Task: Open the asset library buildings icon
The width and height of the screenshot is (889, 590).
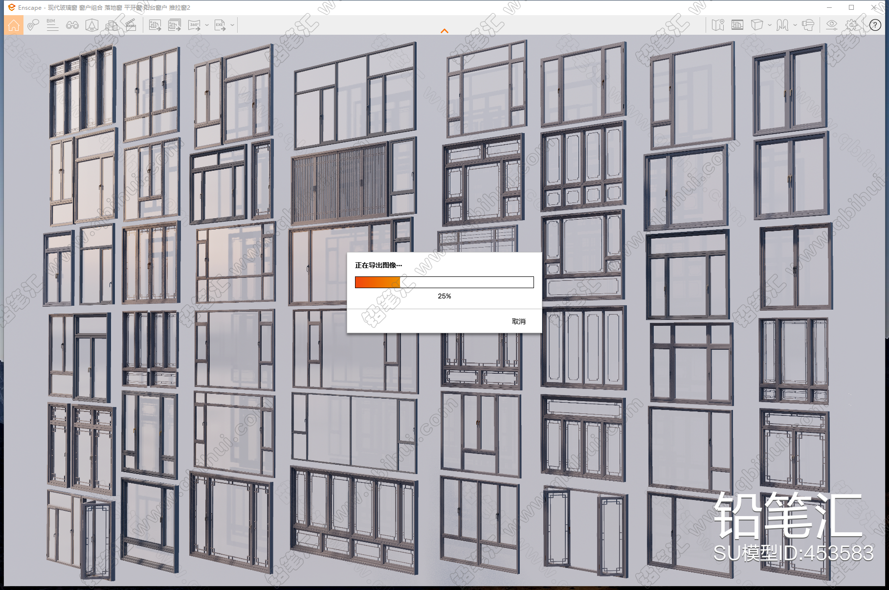Action: pyautogui.click(x=111, y=25)
